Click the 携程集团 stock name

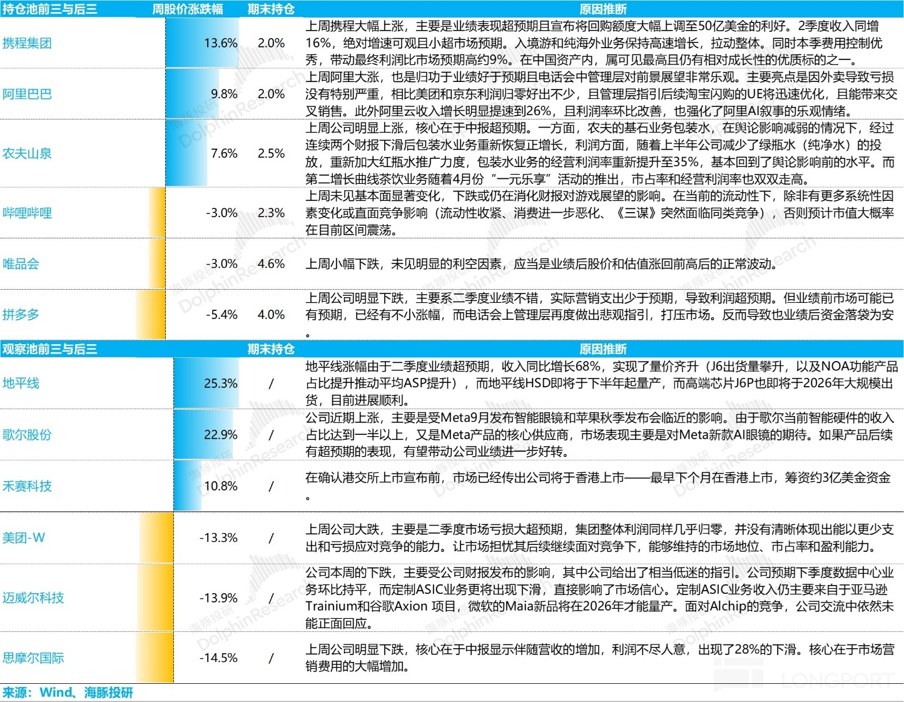27,43
